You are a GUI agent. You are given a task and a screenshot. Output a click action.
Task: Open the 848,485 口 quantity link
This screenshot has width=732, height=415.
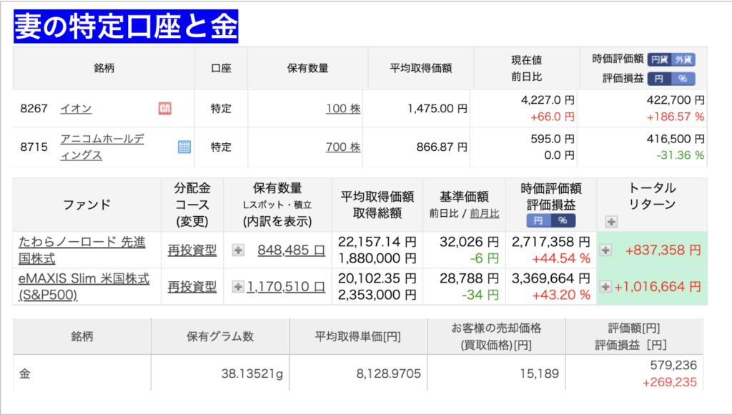292,250
